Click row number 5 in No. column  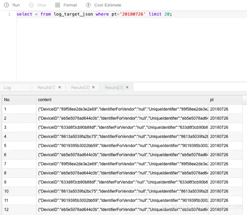(5, 145)
